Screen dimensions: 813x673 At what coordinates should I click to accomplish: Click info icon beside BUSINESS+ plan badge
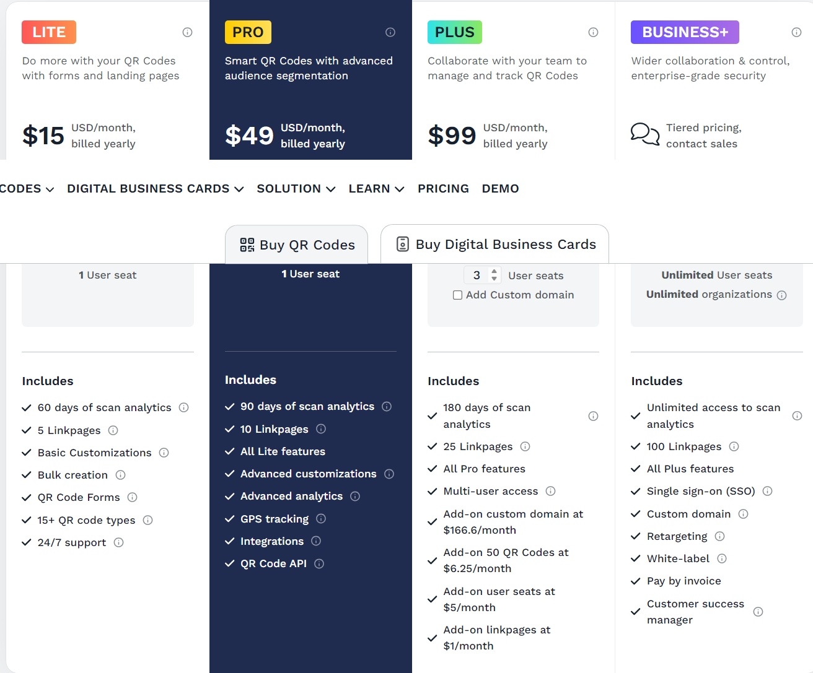point(796,32)
